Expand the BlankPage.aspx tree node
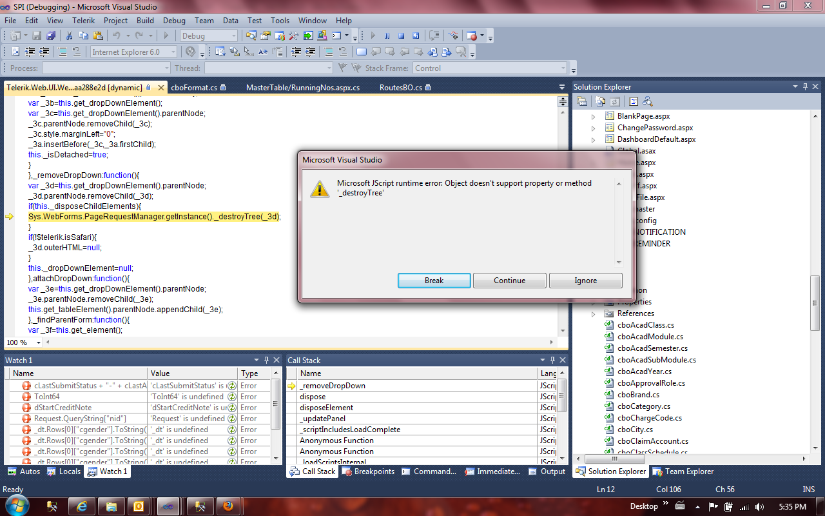Image resolution: width=825 pixels, height=516 pixels. 594,116
